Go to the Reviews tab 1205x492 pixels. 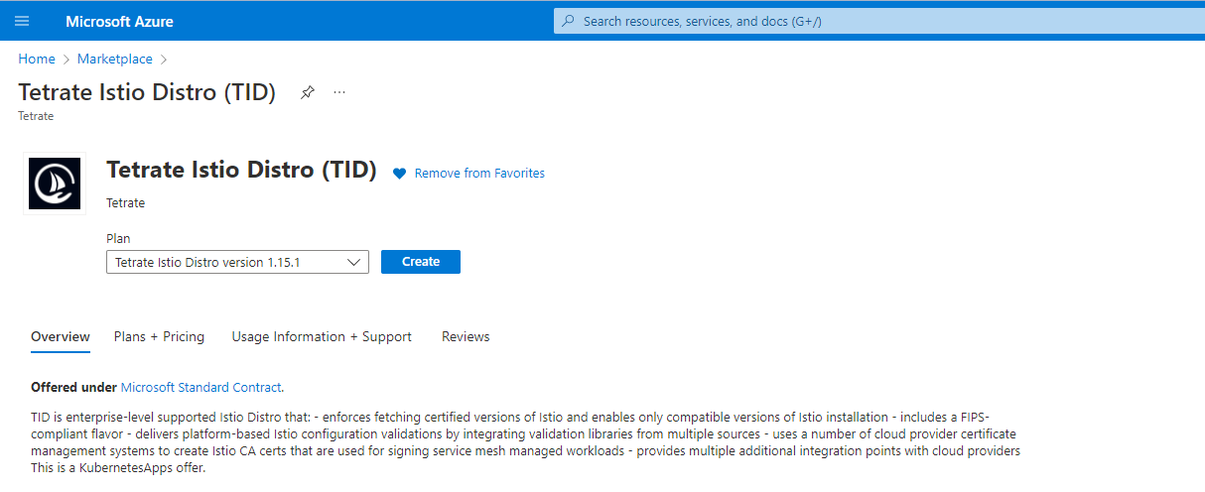pyautogui.click(x=466, y=337)
